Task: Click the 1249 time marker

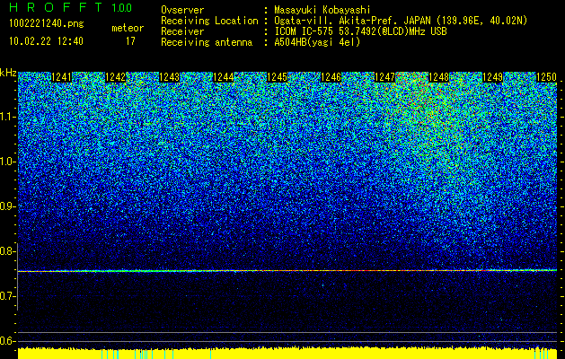Action: click(492, 77)
